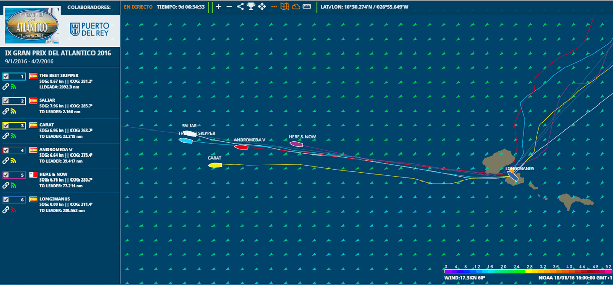Toggle the orange map layer icon
613x285 pixels.
pos(285,7)
